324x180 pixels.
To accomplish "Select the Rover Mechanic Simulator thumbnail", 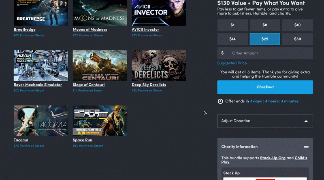I will click(40, 66).
